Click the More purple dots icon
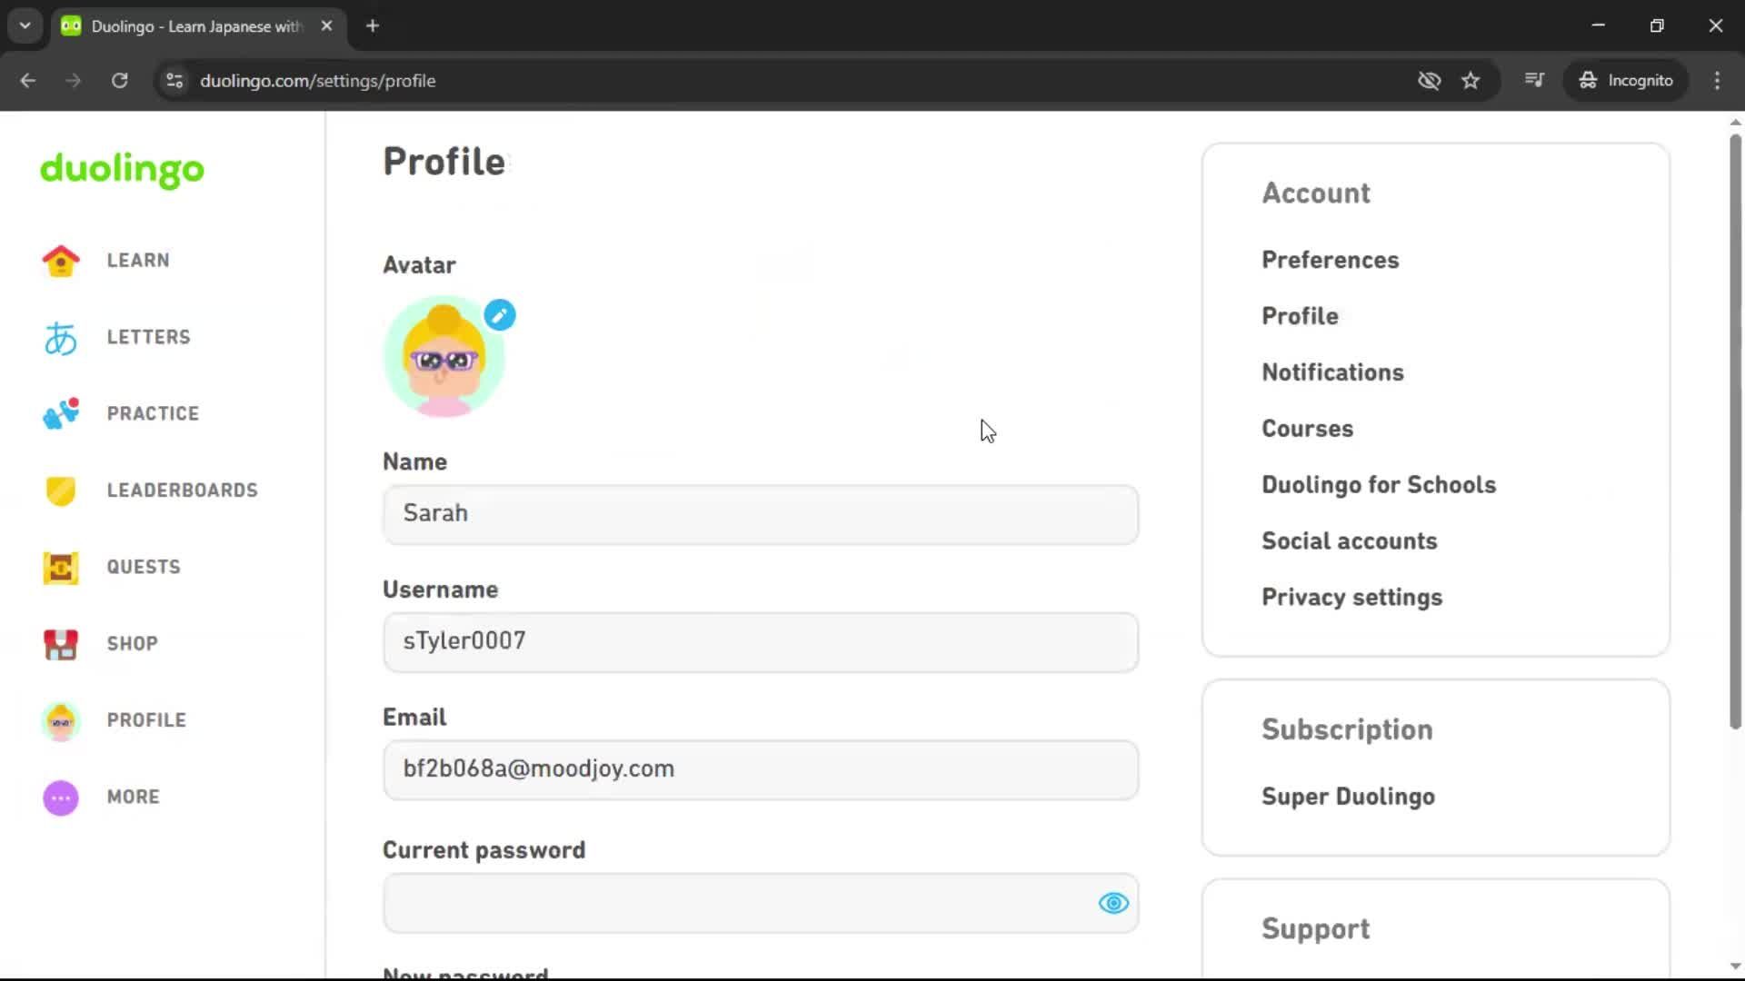 pos(61,798)
